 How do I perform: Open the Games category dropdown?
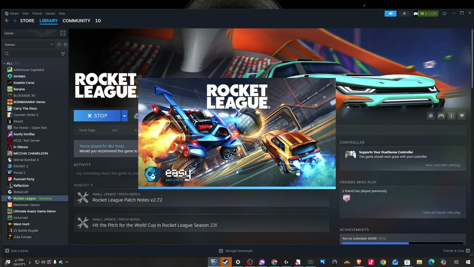[x=29, y=44]
